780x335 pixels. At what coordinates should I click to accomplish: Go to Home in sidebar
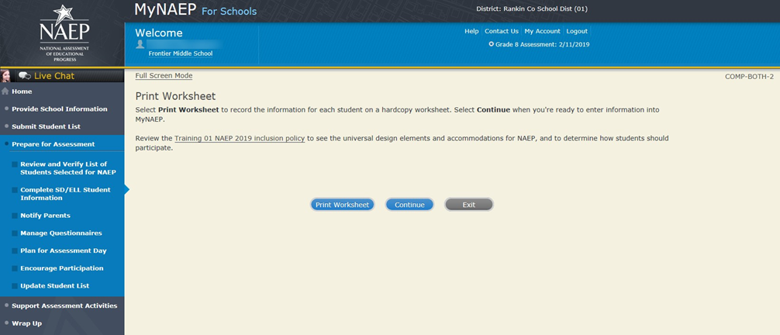click(22, 92)
